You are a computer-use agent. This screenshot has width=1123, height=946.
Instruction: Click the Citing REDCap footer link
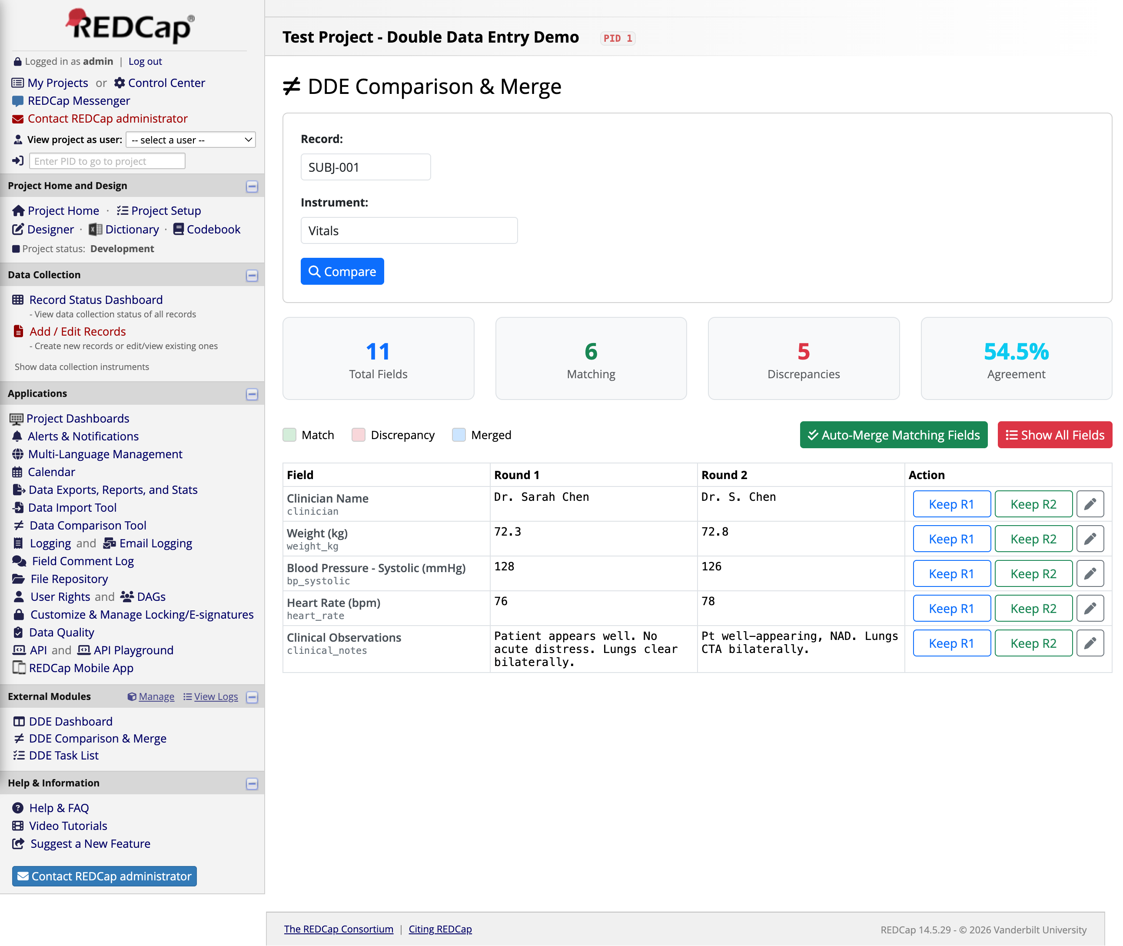(x=440, y=929)
